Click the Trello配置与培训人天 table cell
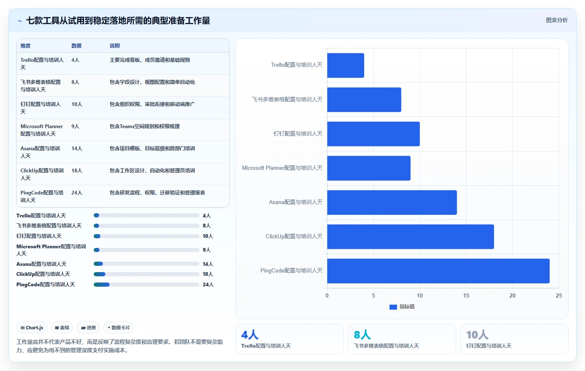585x371 pixels. click(x=42, y=63)
